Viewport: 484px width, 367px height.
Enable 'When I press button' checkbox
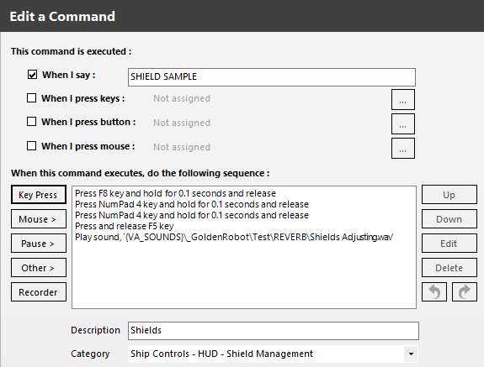point(31,122)
